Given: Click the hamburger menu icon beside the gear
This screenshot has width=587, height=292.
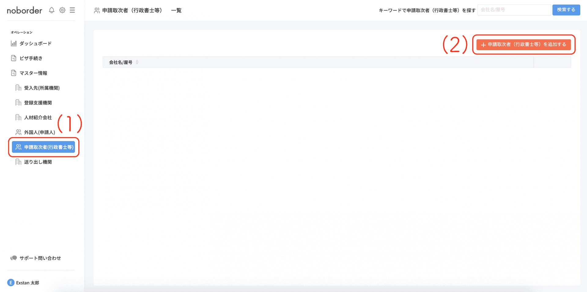Looking at the screenshot, I should tap(72, 10).
